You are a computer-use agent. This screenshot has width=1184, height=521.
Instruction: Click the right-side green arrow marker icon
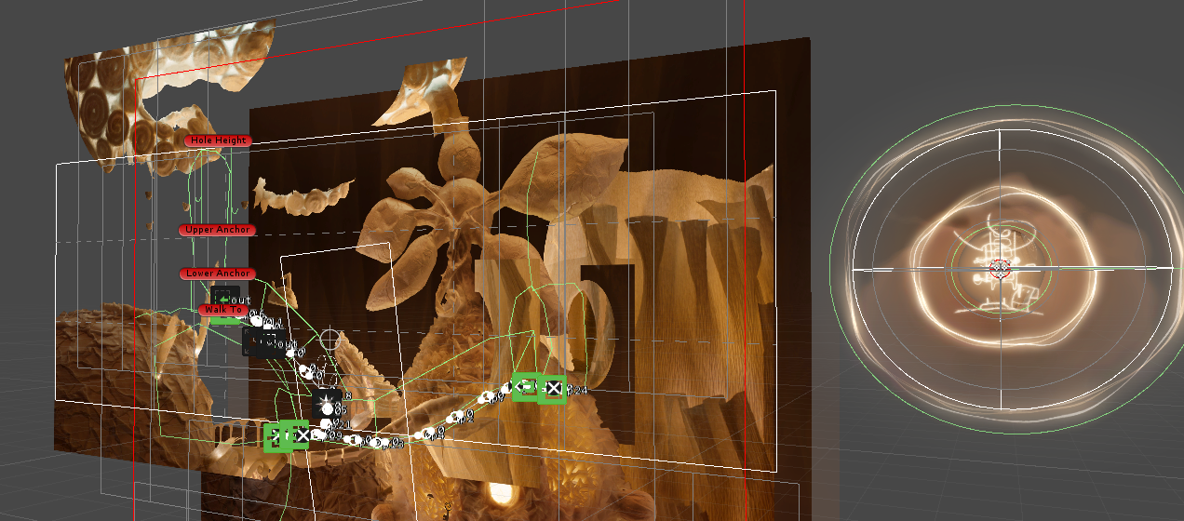coord(526,385)
